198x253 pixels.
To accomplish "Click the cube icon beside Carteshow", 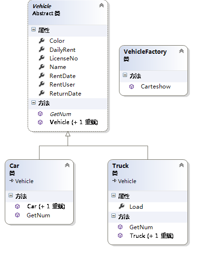I will [132, 87].
